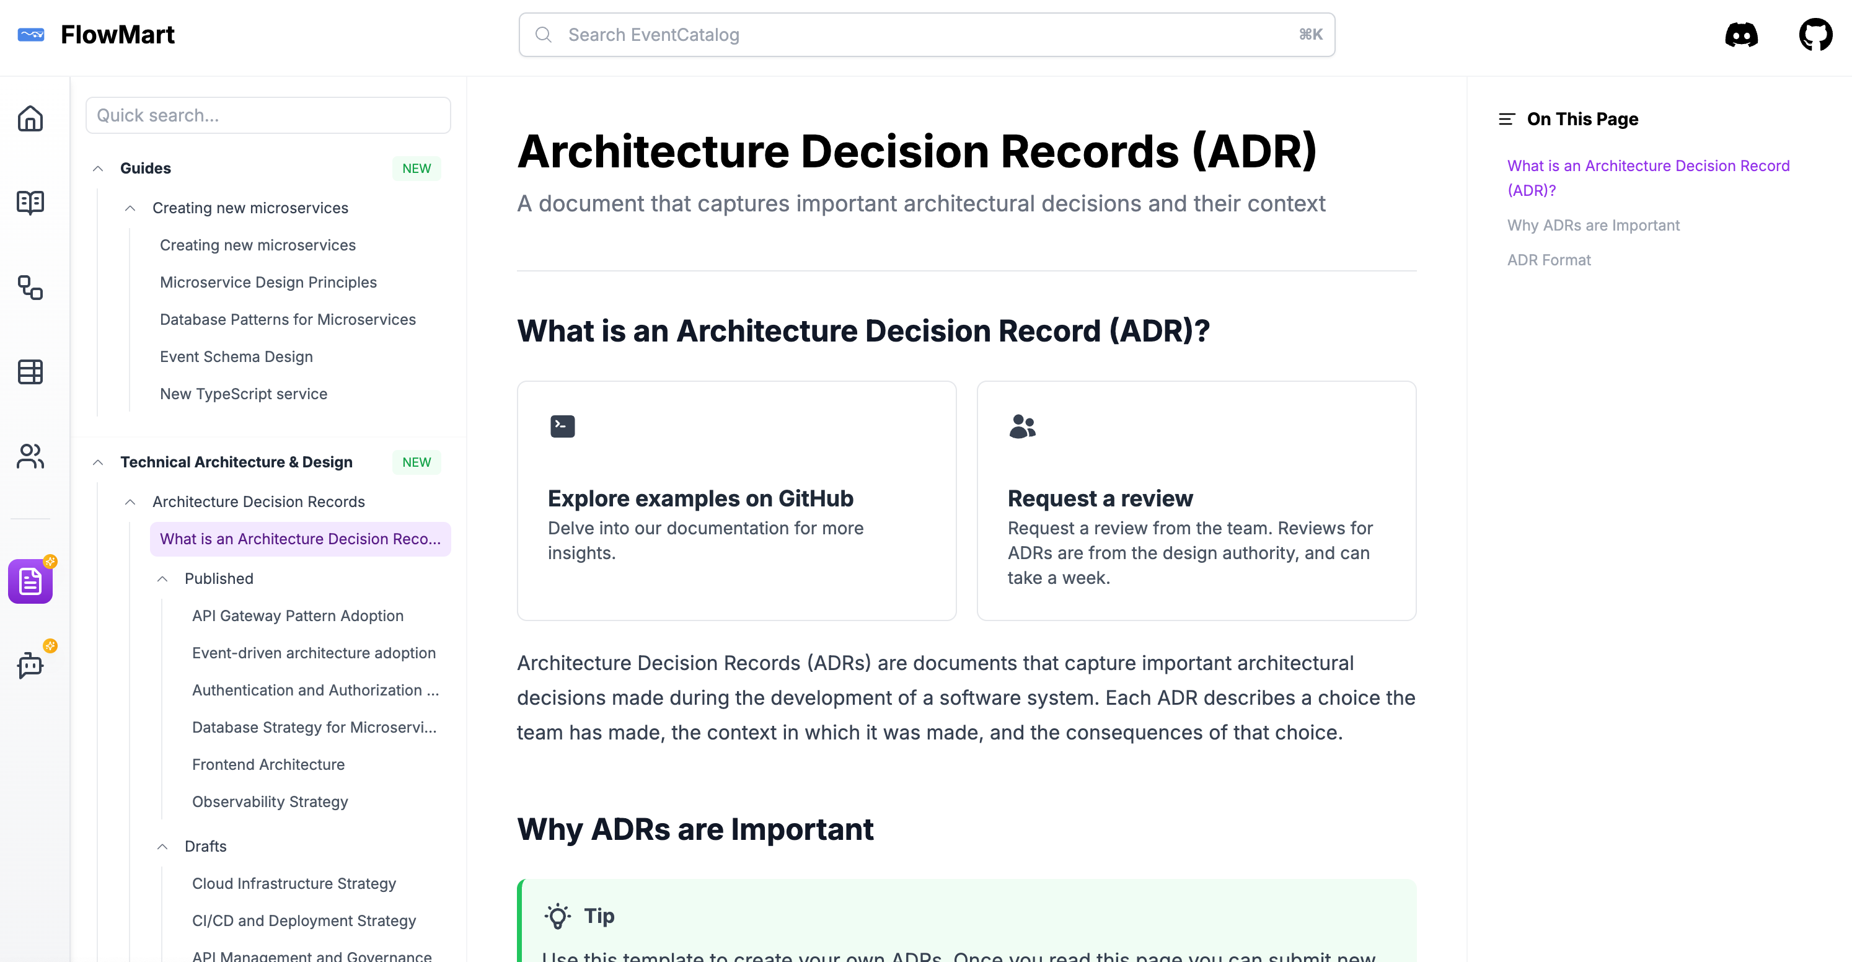Open the Discord icon in top bar
Screen dimensions: 1852x962
(1742, 34)
